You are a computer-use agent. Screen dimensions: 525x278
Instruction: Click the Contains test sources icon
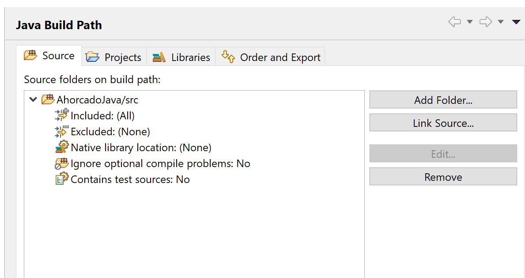62,179
